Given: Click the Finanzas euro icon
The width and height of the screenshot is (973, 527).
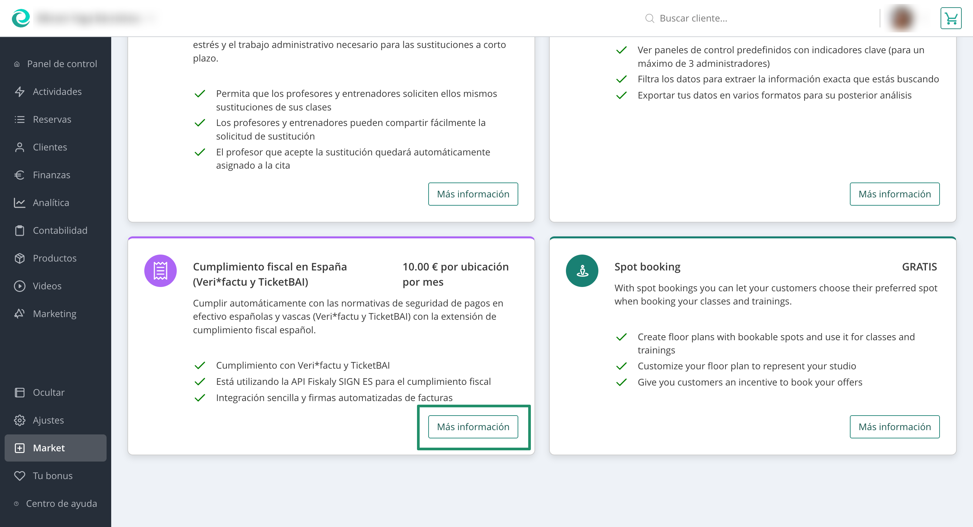Looking at the screenshot, I should 20,175.
